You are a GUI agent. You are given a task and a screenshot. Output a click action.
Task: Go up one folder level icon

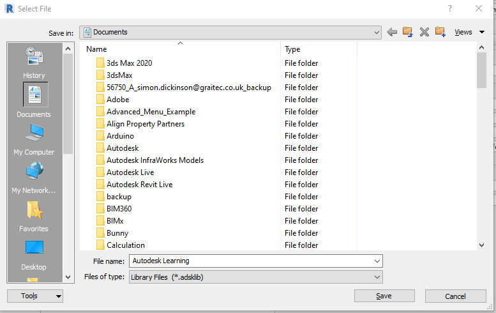coord(408,32)
